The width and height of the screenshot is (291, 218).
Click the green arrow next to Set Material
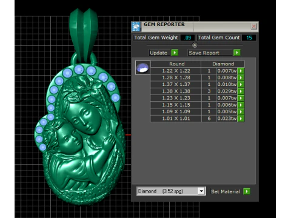pyautogui.click(x=247, y=191)
